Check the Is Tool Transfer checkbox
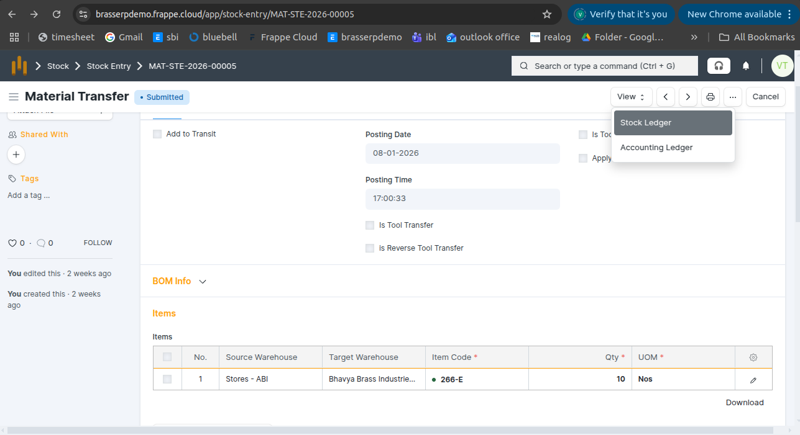The height and width of the screenshot is (435, 800). [x=370, y=225]
